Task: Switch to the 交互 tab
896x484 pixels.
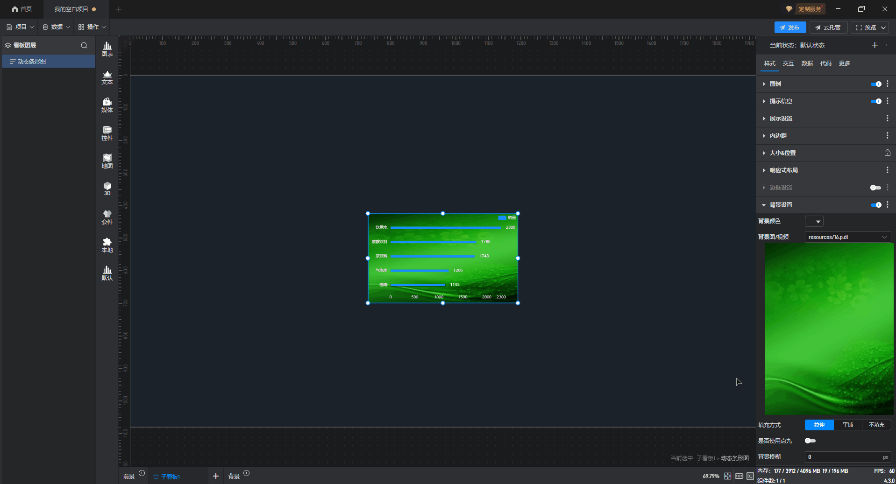Action: click(788, 63)
